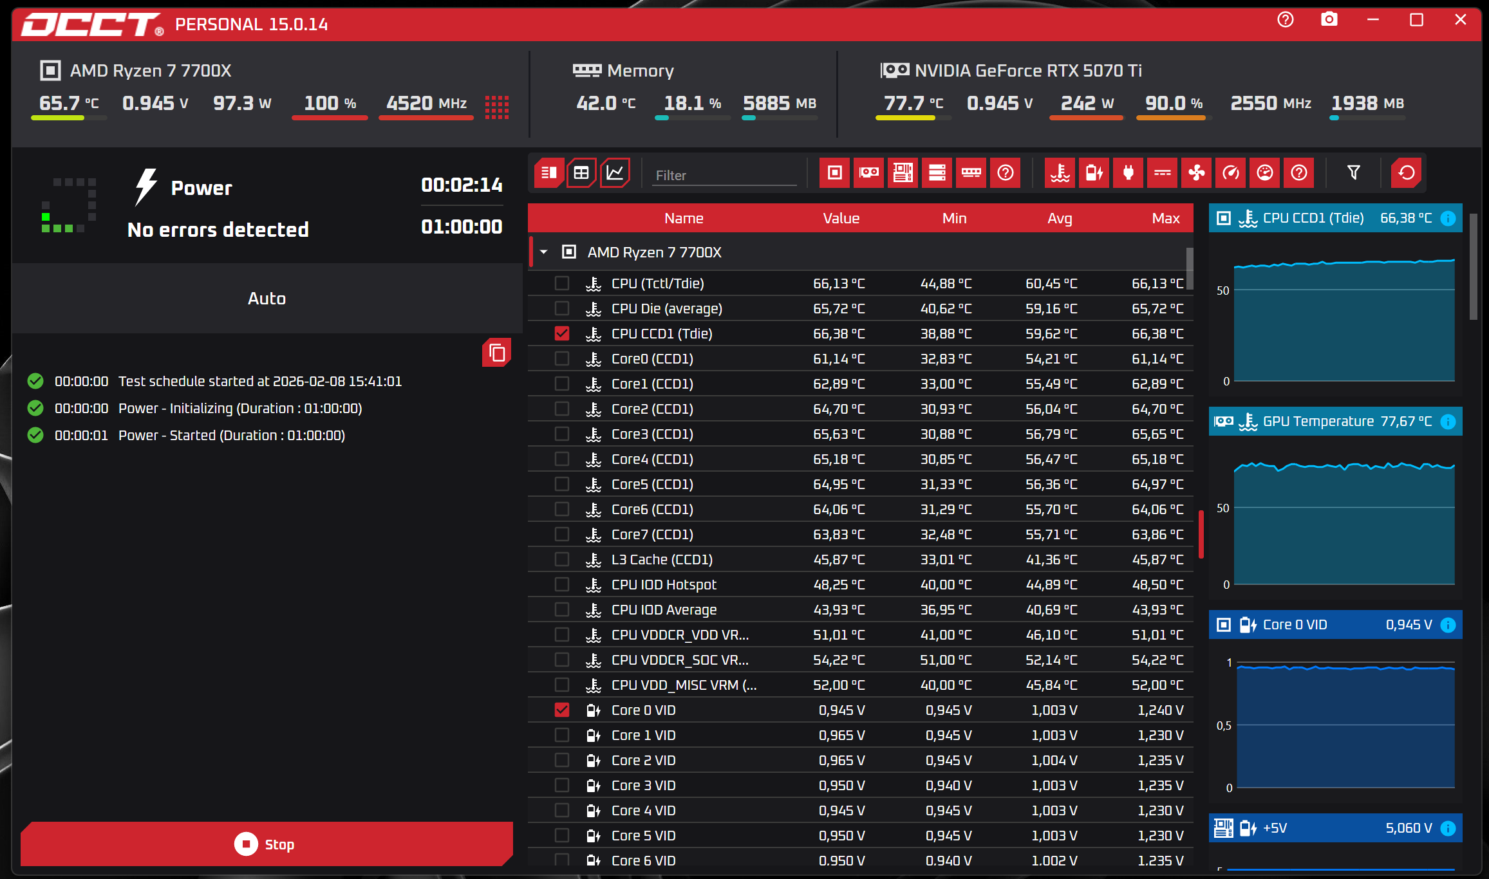Screen dimensions: 1489x879
Task: Toggle the motherboard filter icon
Action: [903, 173]
